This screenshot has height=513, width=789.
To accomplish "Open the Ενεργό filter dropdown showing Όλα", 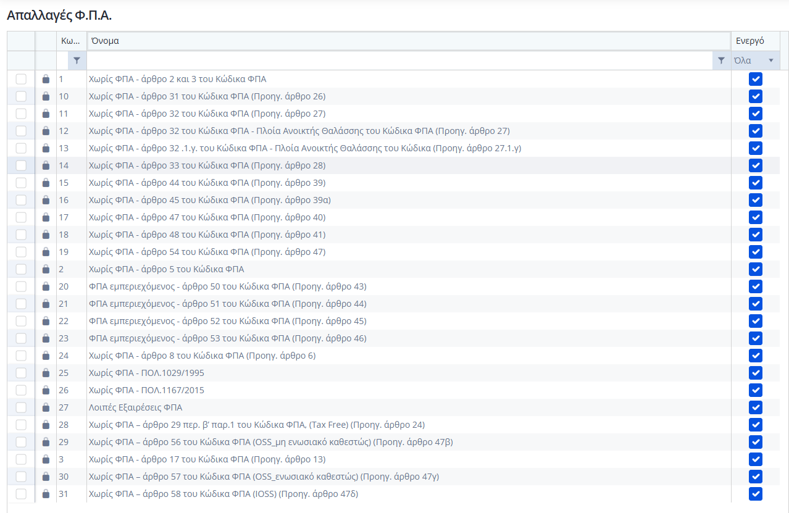I will pos(754,60).
